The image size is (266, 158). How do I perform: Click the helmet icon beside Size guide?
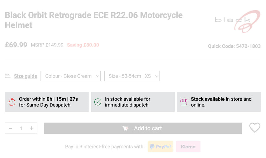pos(8,76)
